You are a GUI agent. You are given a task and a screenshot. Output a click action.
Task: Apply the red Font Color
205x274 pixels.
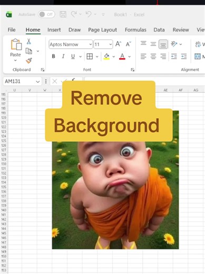coord(122,56)
